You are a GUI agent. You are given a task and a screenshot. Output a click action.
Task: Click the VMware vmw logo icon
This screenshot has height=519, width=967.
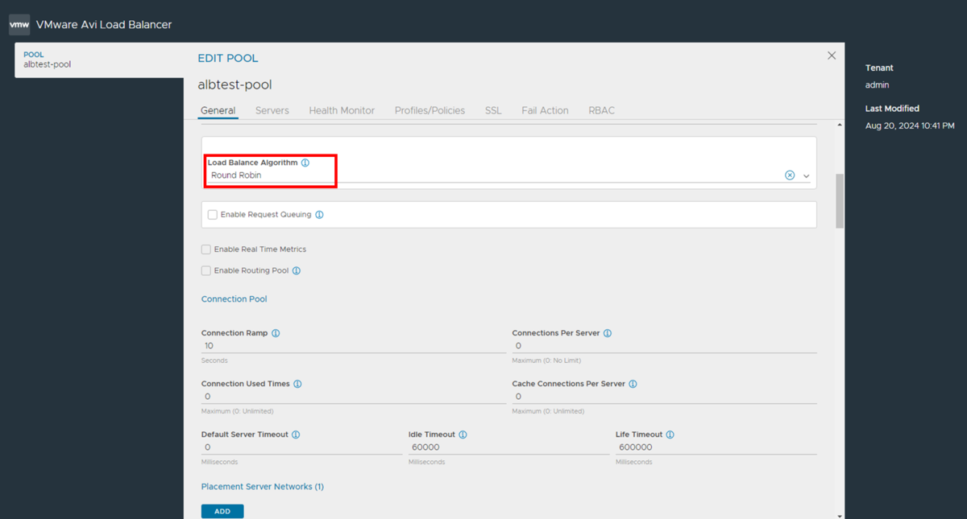(x=19, y=25)
